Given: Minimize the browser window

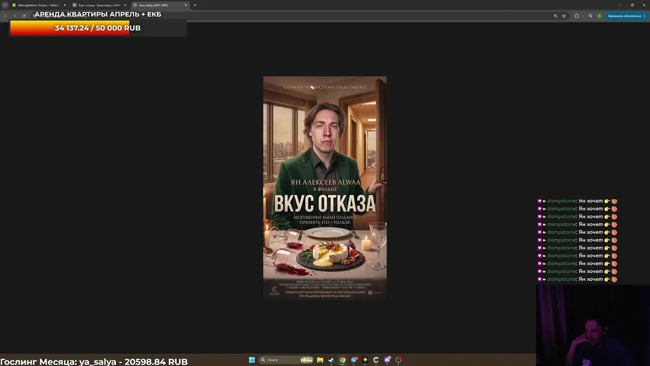Looking at the screenshot, I should (x=620, y=5).
